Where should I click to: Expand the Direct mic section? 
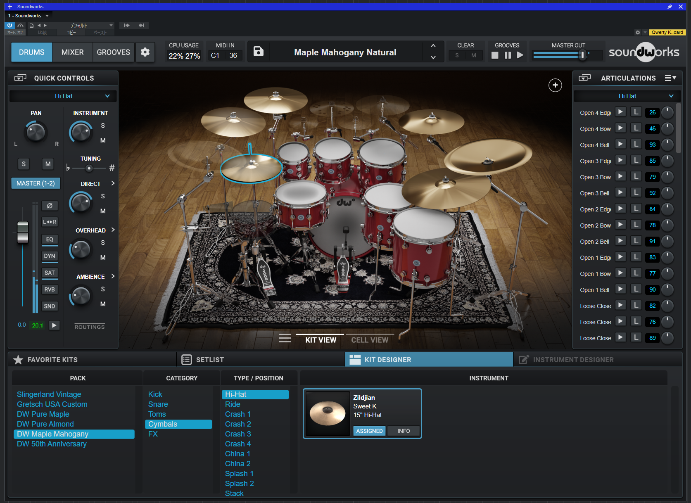[x=113, y=183]
